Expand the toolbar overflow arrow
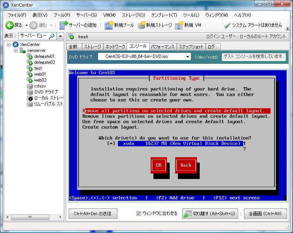 click(287, 29)
